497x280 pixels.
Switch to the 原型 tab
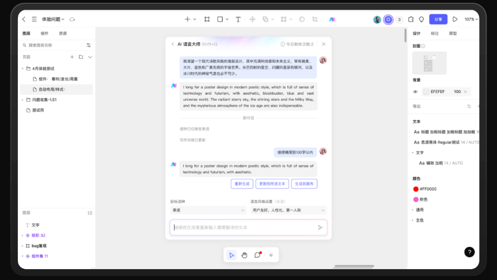tap(453, 34)
